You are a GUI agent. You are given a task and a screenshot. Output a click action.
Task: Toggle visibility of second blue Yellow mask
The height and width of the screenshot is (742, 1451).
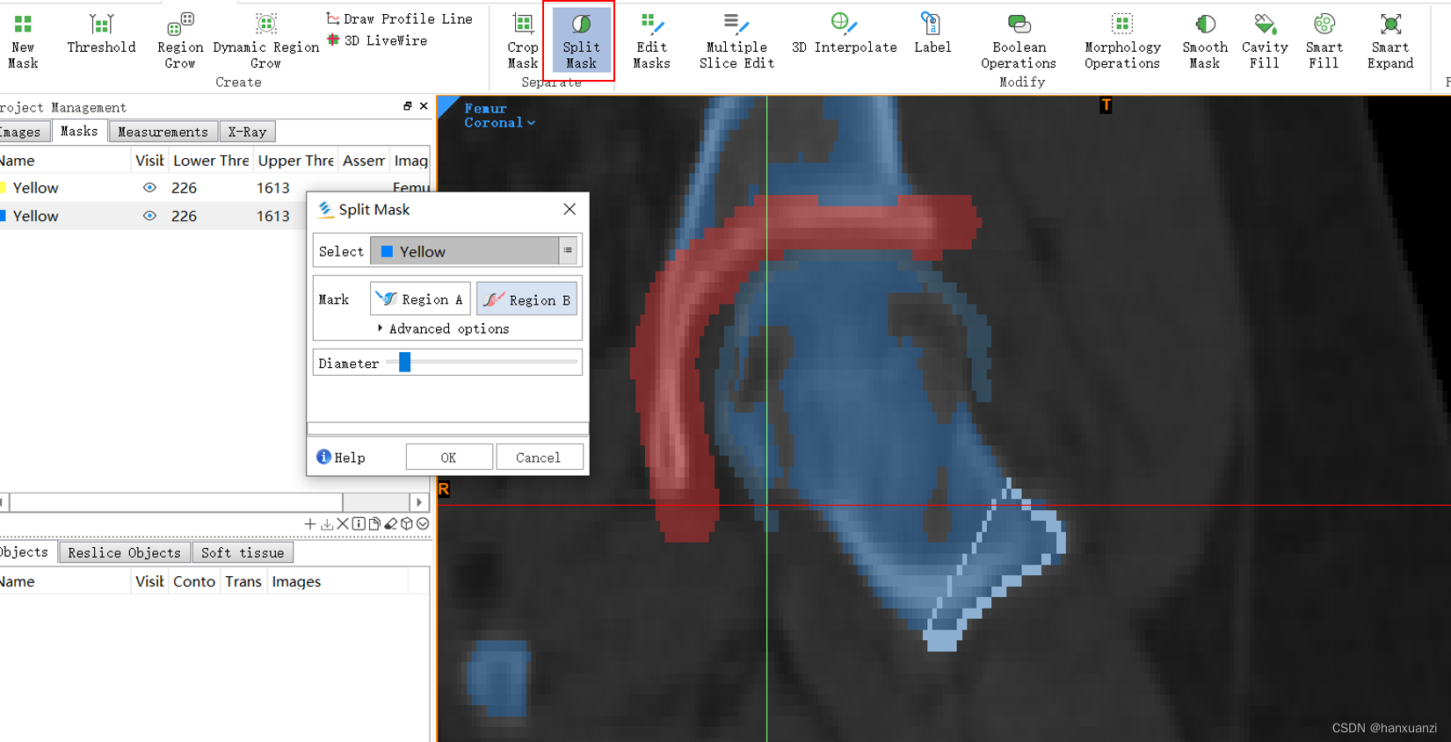[x=149, y=216]
